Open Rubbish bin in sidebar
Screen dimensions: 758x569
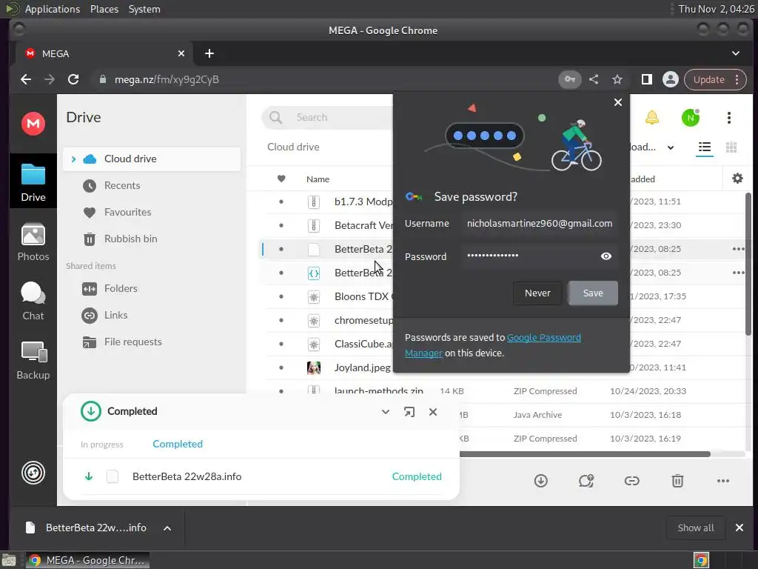(130, 239)
